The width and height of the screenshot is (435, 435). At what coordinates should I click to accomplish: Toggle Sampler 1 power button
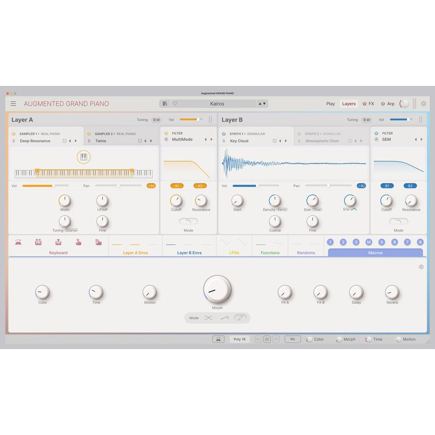(14, 134)
